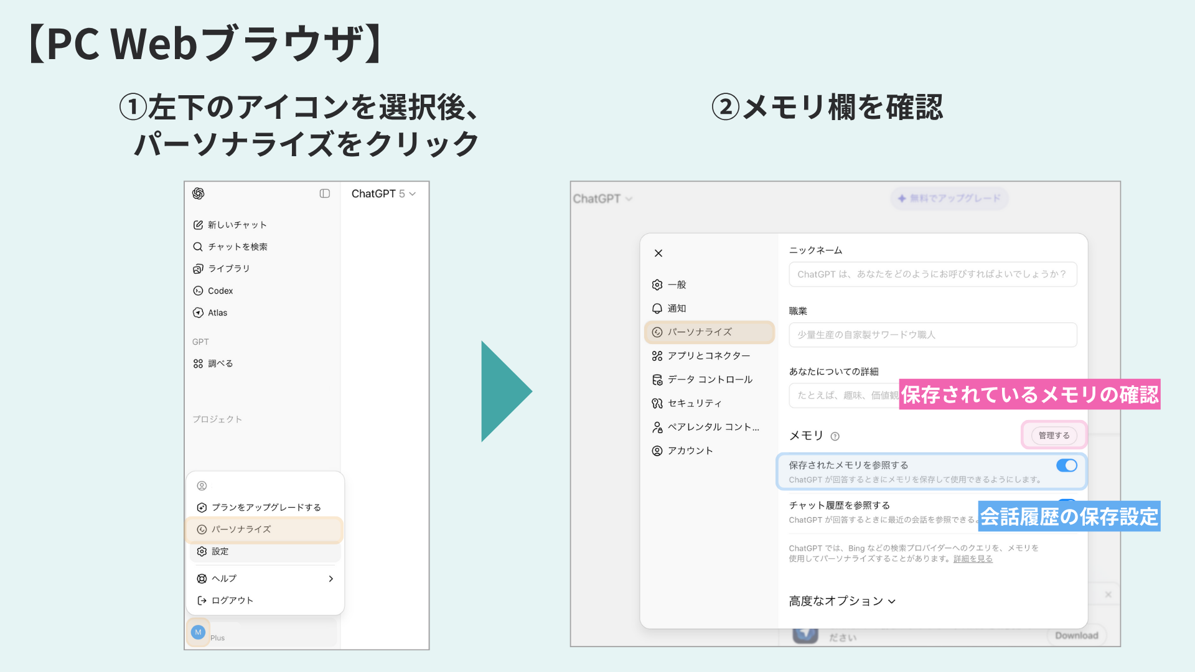Click the M Plus account avatar

198,632
